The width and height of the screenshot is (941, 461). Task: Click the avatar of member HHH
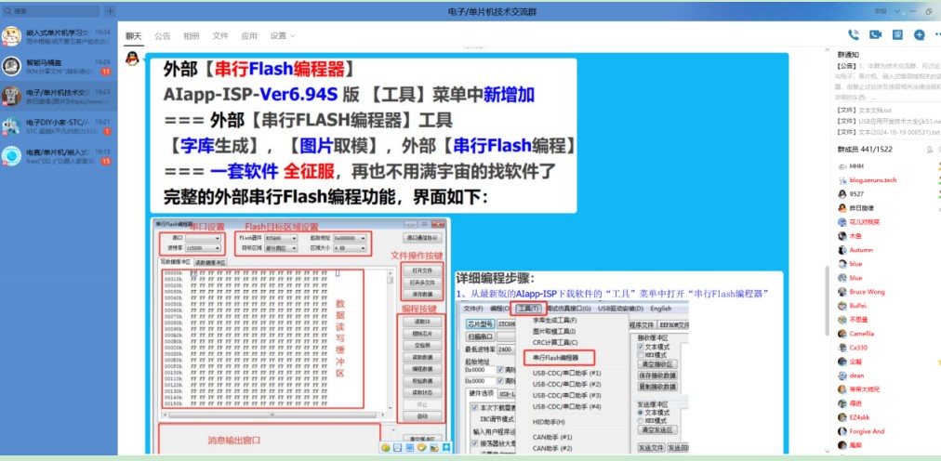tap(842, 166)
